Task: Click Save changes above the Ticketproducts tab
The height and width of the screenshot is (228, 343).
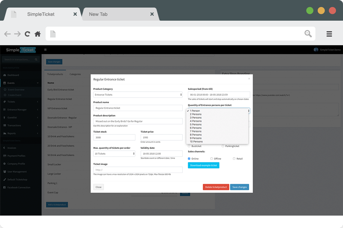Action: (54, 62)
